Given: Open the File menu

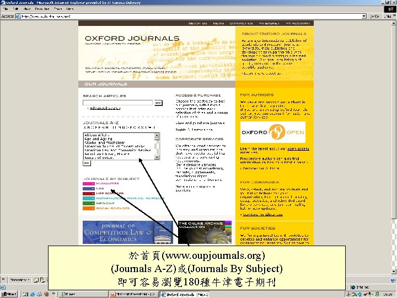Looking at the screenshot, I should 6,9.
